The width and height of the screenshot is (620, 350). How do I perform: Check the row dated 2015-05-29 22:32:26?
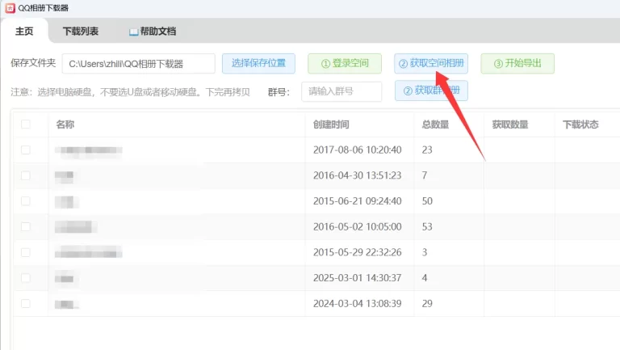click(26, 252)
